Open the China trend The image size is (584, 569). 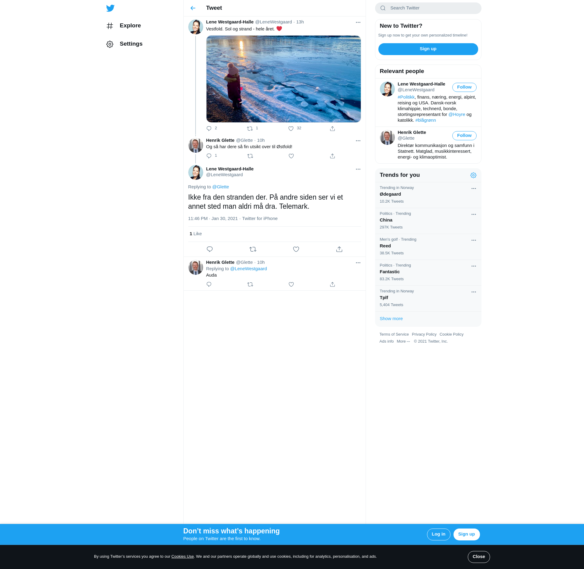tap(428, 221)
